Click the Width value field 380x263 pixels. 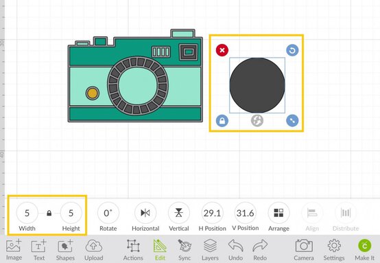[27, 213]
